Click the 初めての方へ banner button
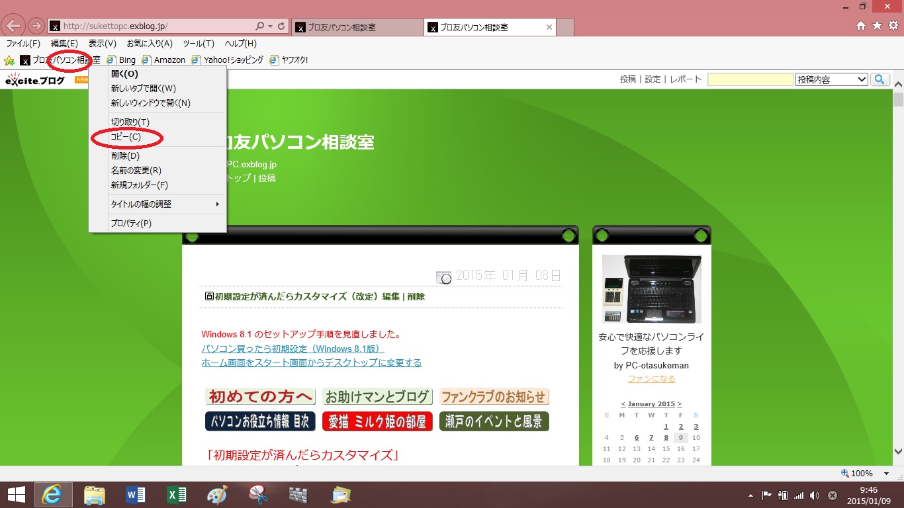The width and height of the screenshot is (904, 508). pyautogui.click(x=260, y=397)
